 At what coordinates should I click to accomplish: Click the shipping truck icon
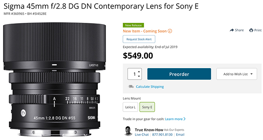(131, 86)
